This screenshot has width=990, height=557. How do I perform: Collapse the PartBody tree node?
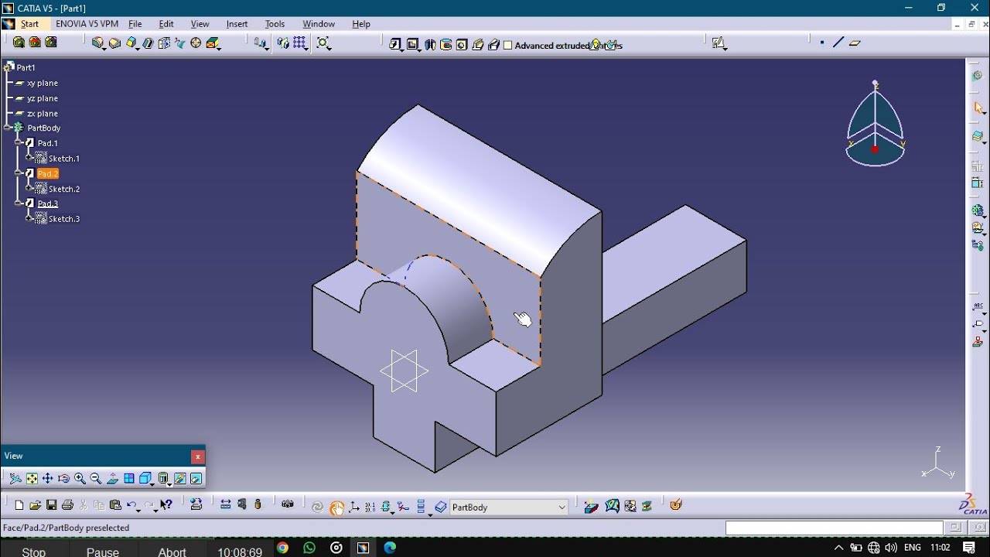click(x=7, y=128)
